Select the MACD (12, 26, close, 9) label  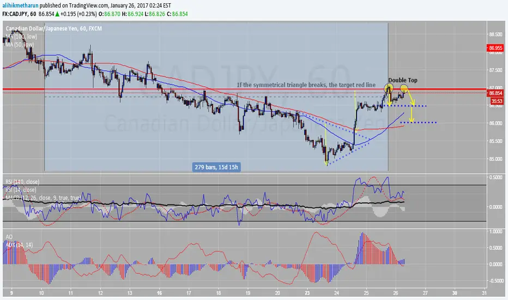coord(43,197)
